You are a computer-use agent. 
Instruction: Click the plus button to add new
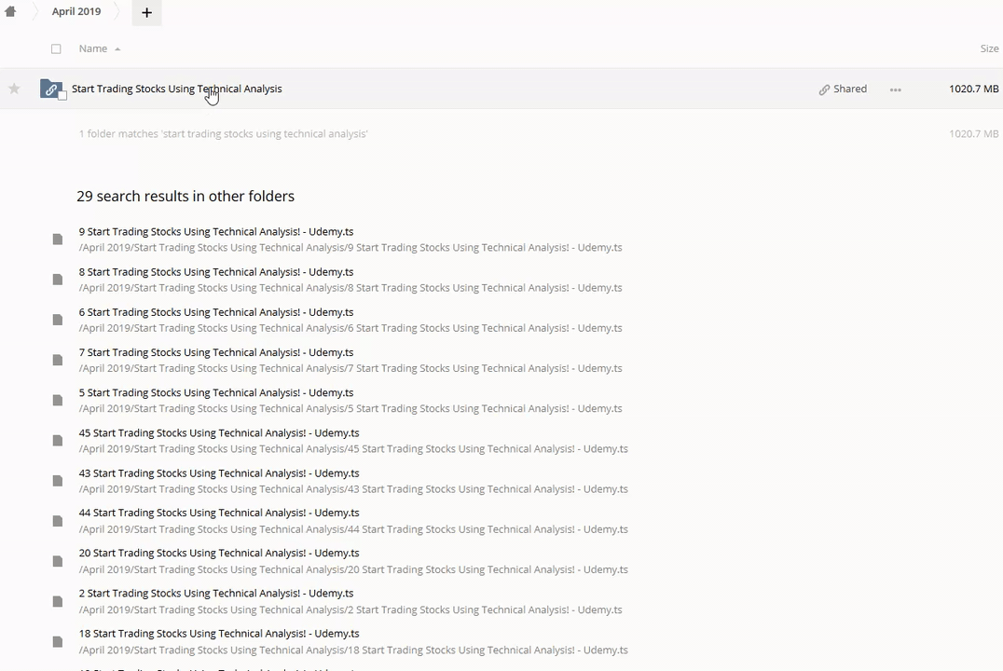click(146, 12)
